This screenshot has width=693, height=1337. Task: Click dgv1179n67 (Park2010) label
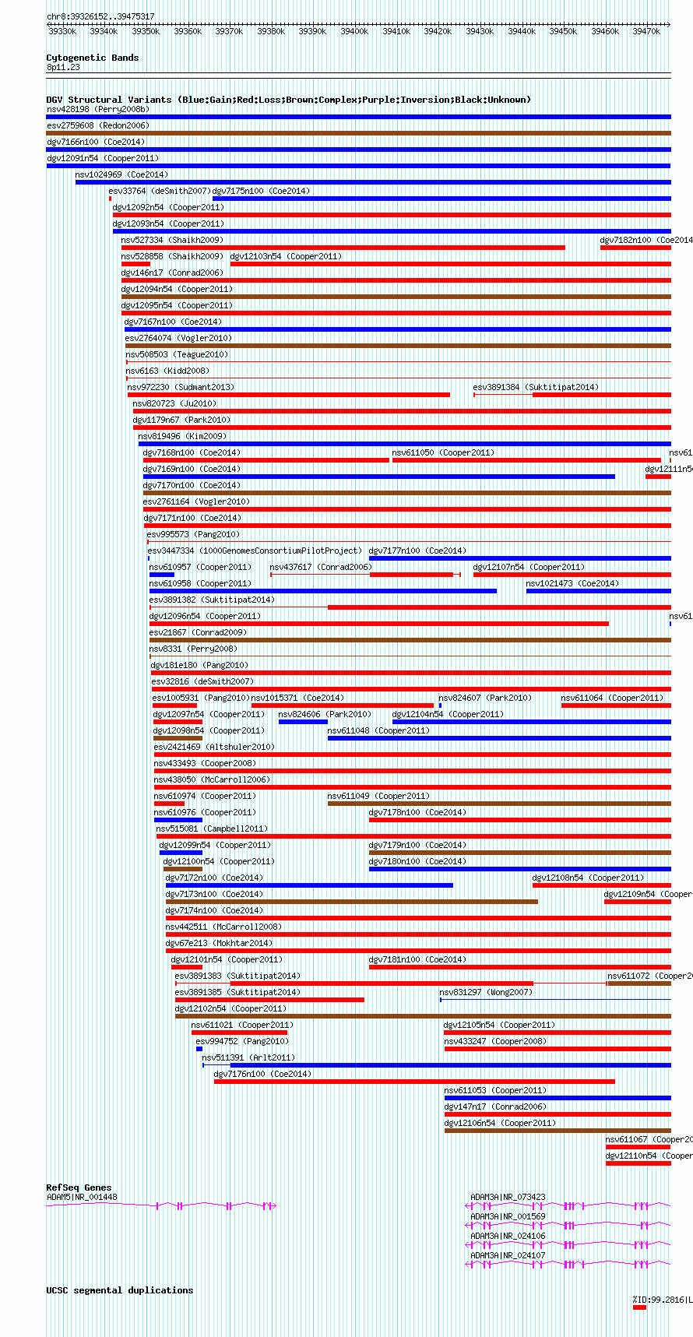(181, 420)
